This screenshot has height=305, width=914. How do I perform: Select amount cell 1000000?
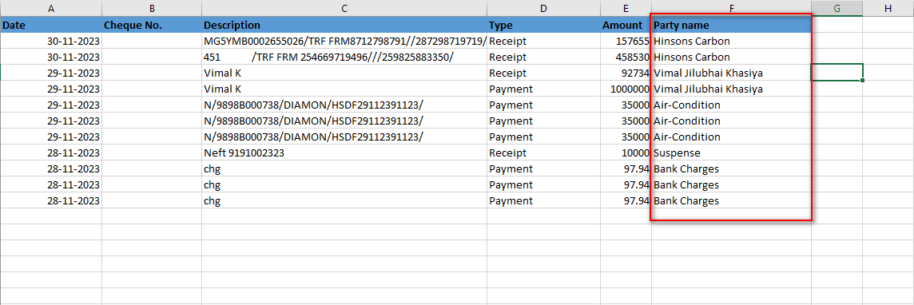(626, 89)
